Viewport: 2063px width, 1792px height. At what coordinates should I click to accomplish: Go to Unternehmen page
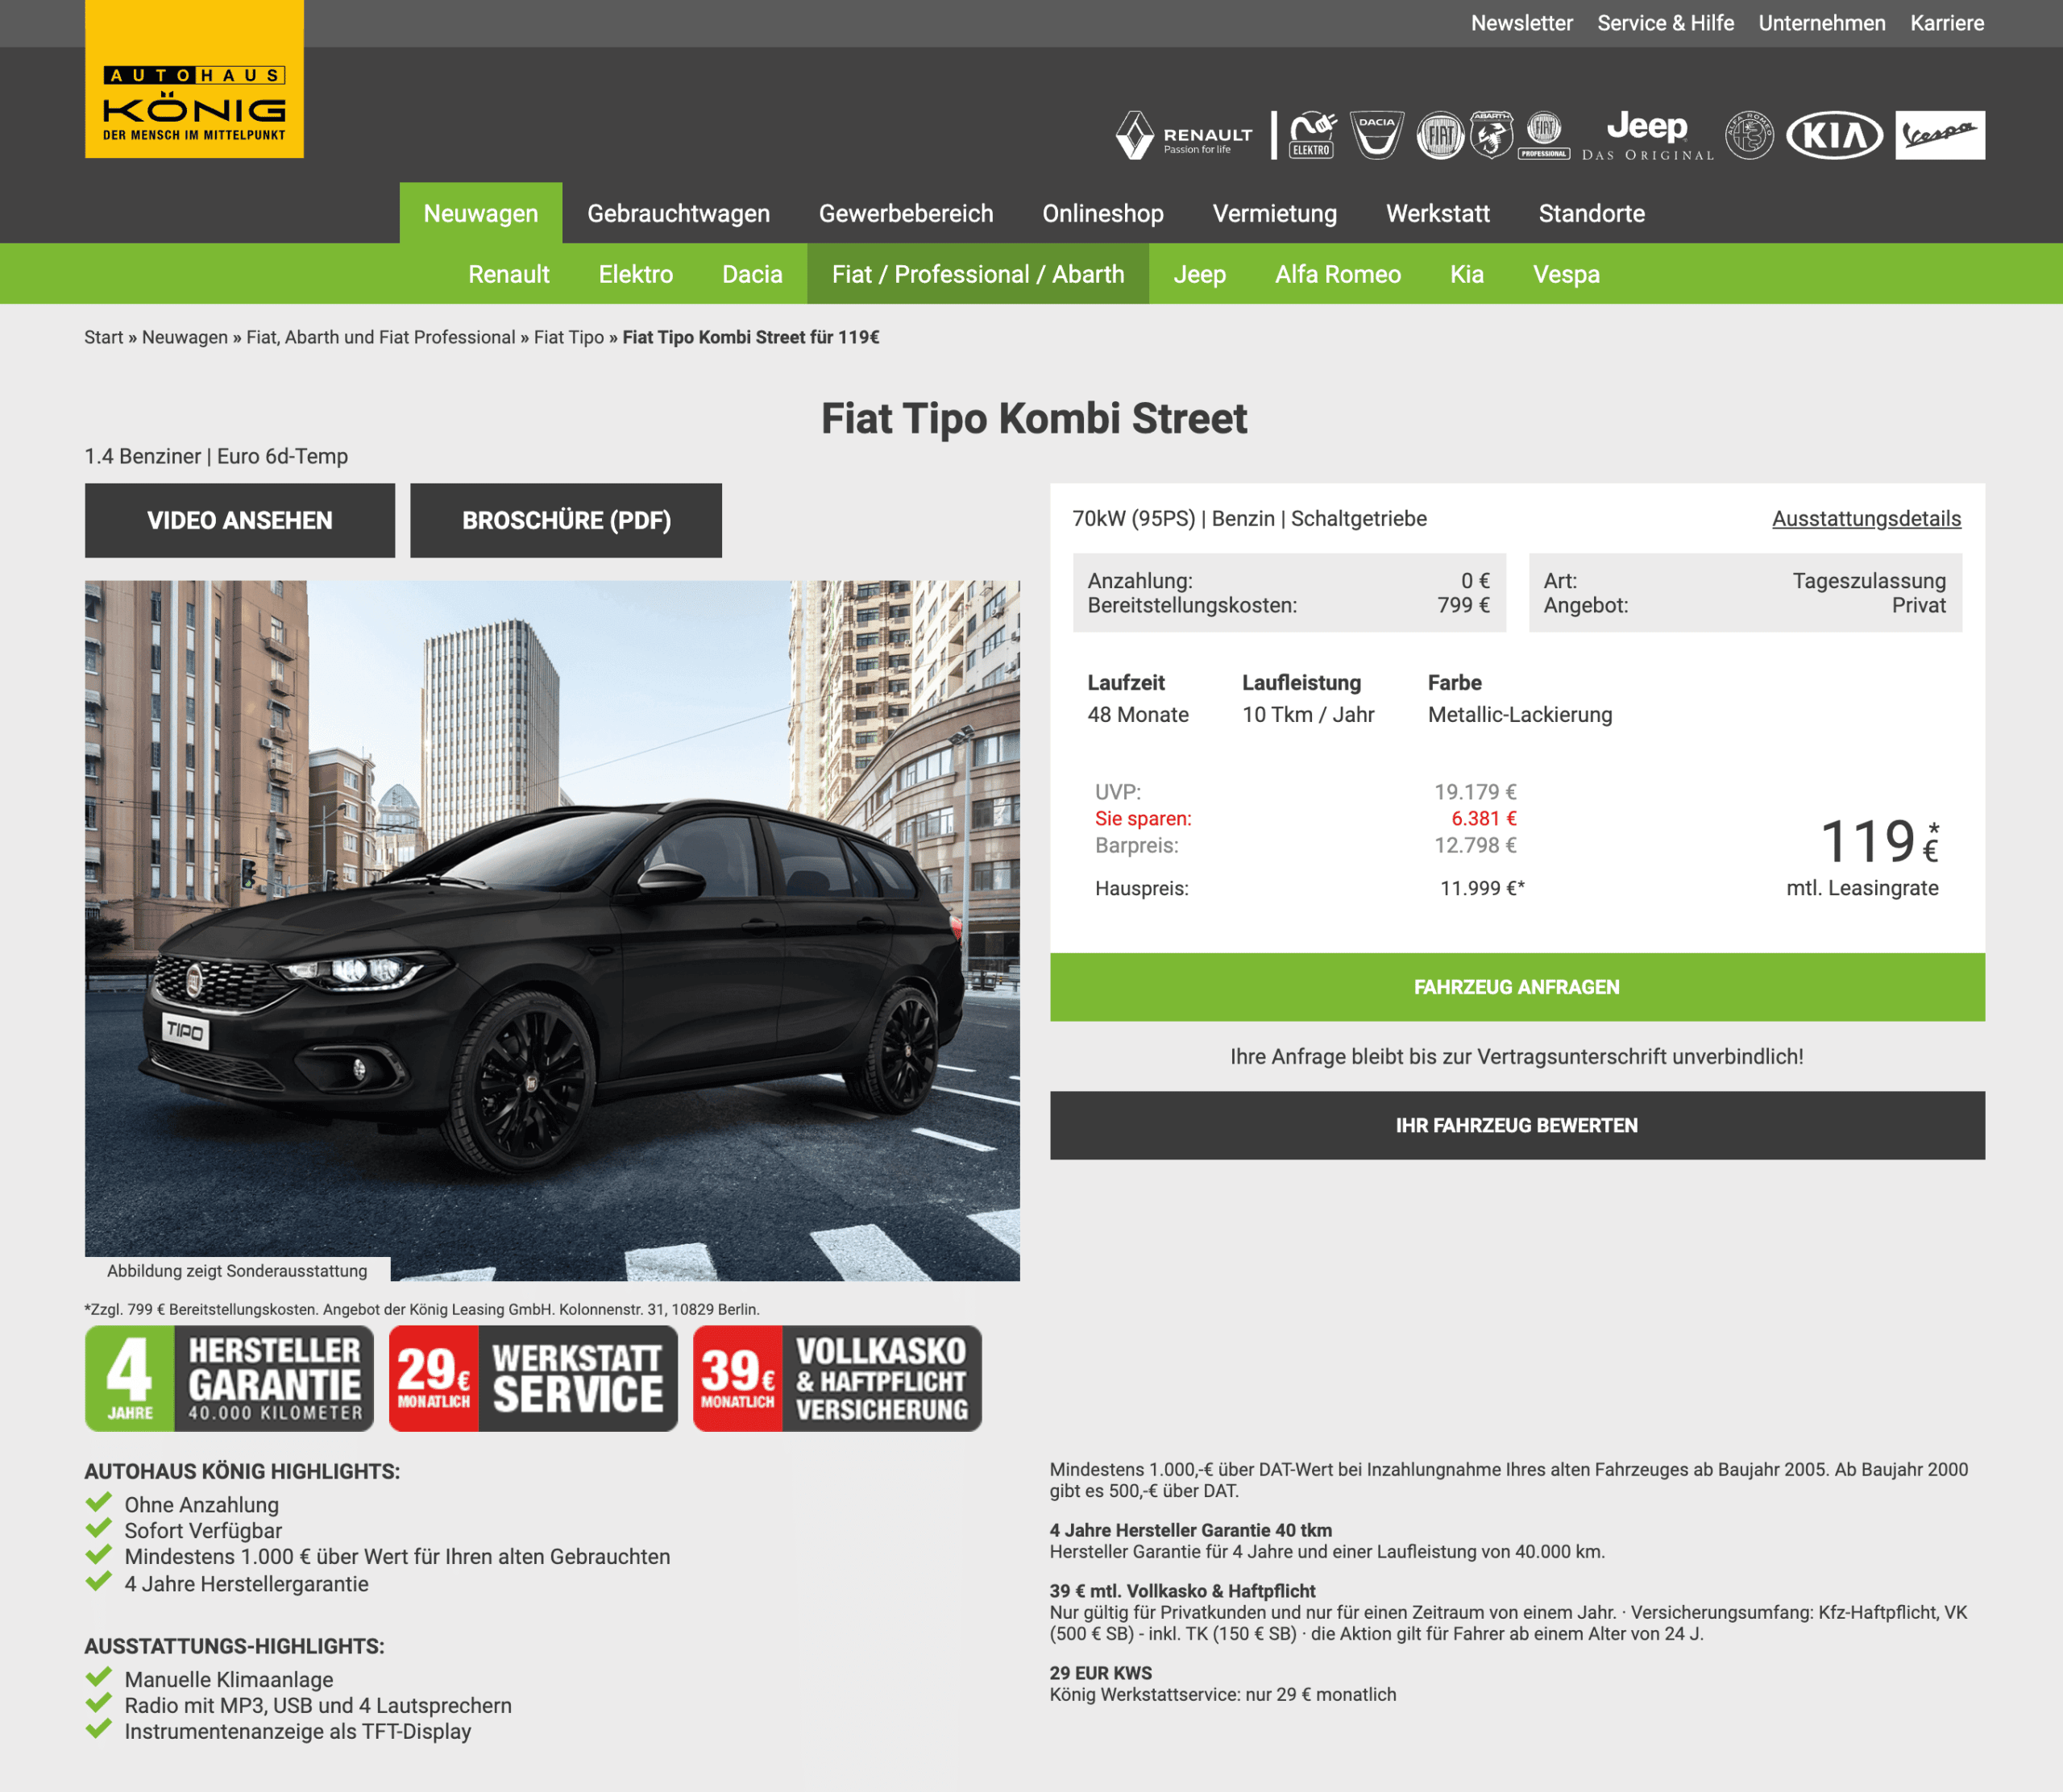tap(1822, 23)
